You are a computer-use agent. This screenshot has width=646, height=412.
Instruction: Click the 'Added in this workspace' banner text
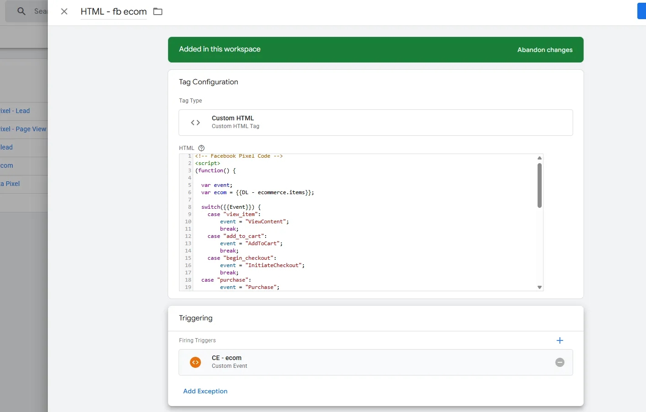point(220,49)
